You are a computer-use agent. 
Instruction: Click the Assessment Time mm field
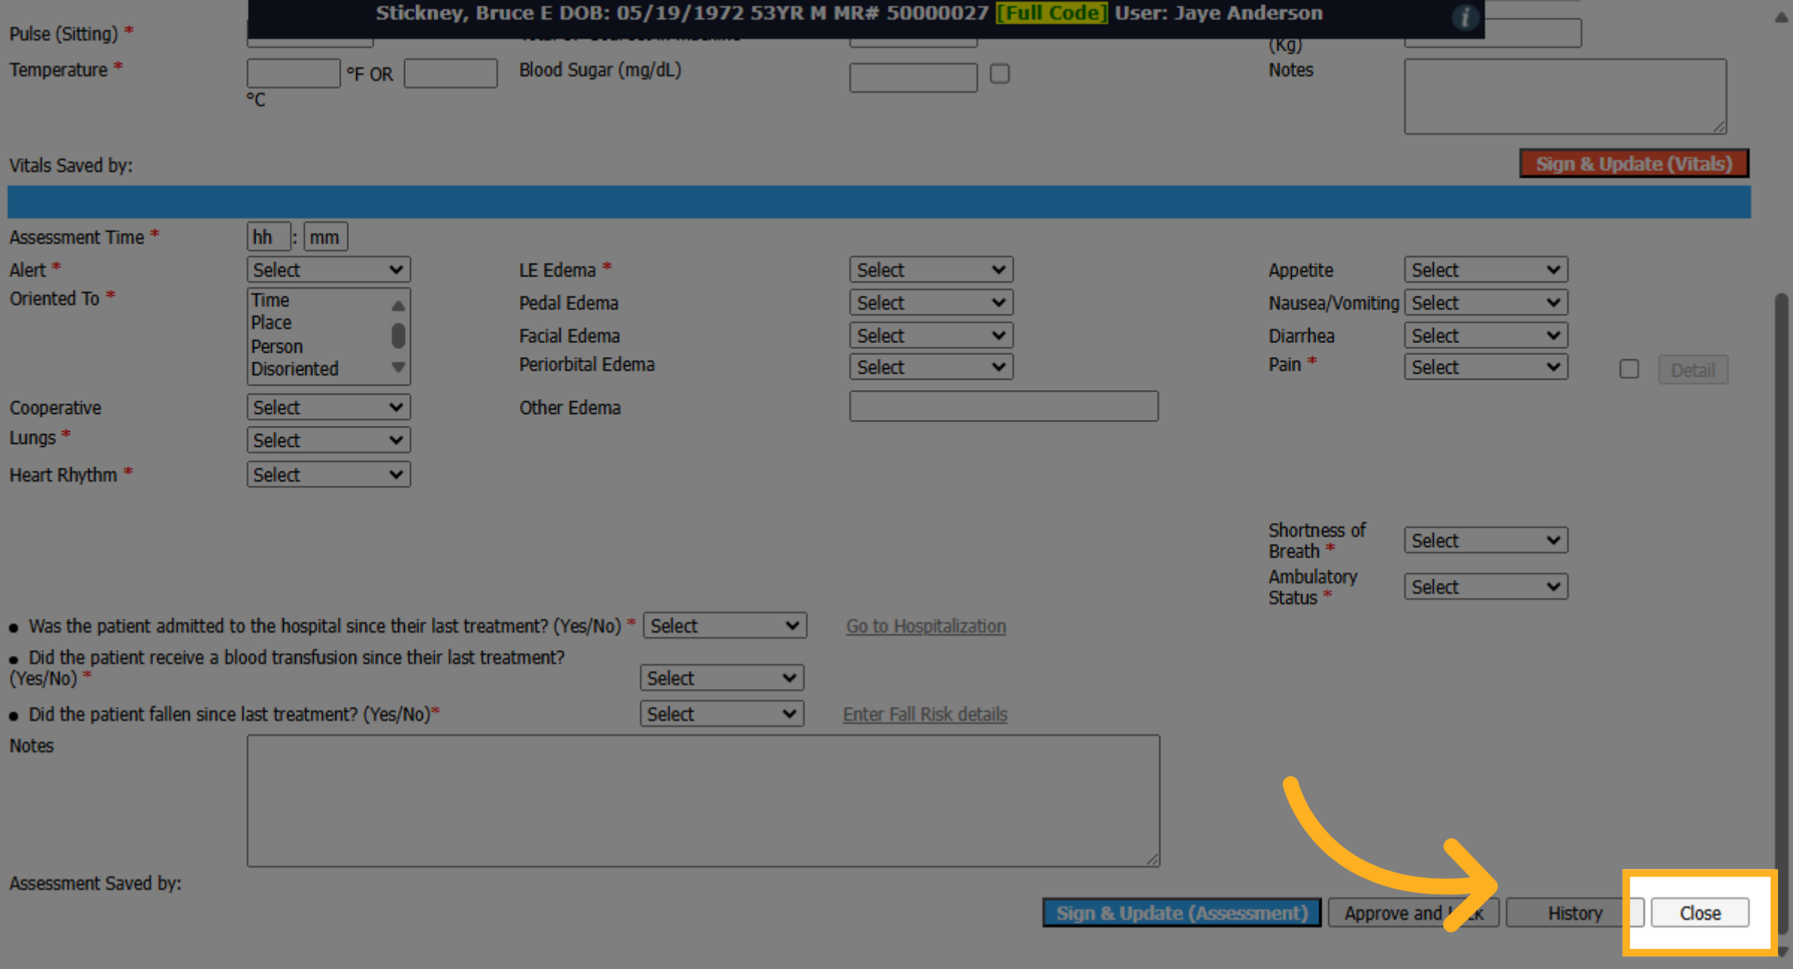tap(326, 237)
